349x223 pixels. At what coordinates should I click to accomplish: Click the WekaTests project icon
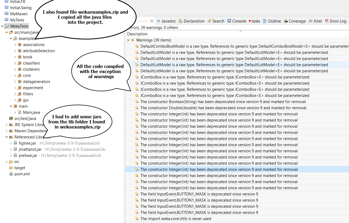click(6, 26)
